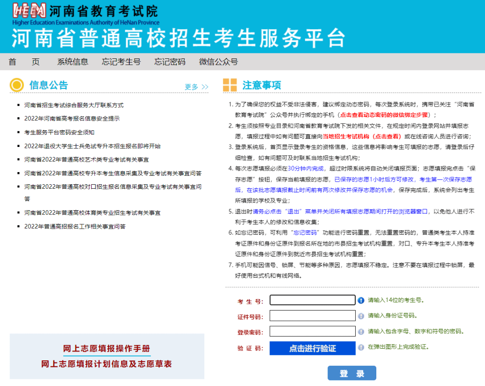The width and height of the screenshot is (485, 386).
Task: Open the 微信公众号 menu item
Action: 219,61
